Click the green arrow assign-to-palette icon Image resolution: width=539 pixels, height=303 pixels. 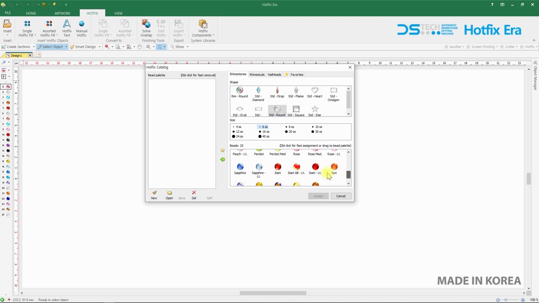coord(222,159)
